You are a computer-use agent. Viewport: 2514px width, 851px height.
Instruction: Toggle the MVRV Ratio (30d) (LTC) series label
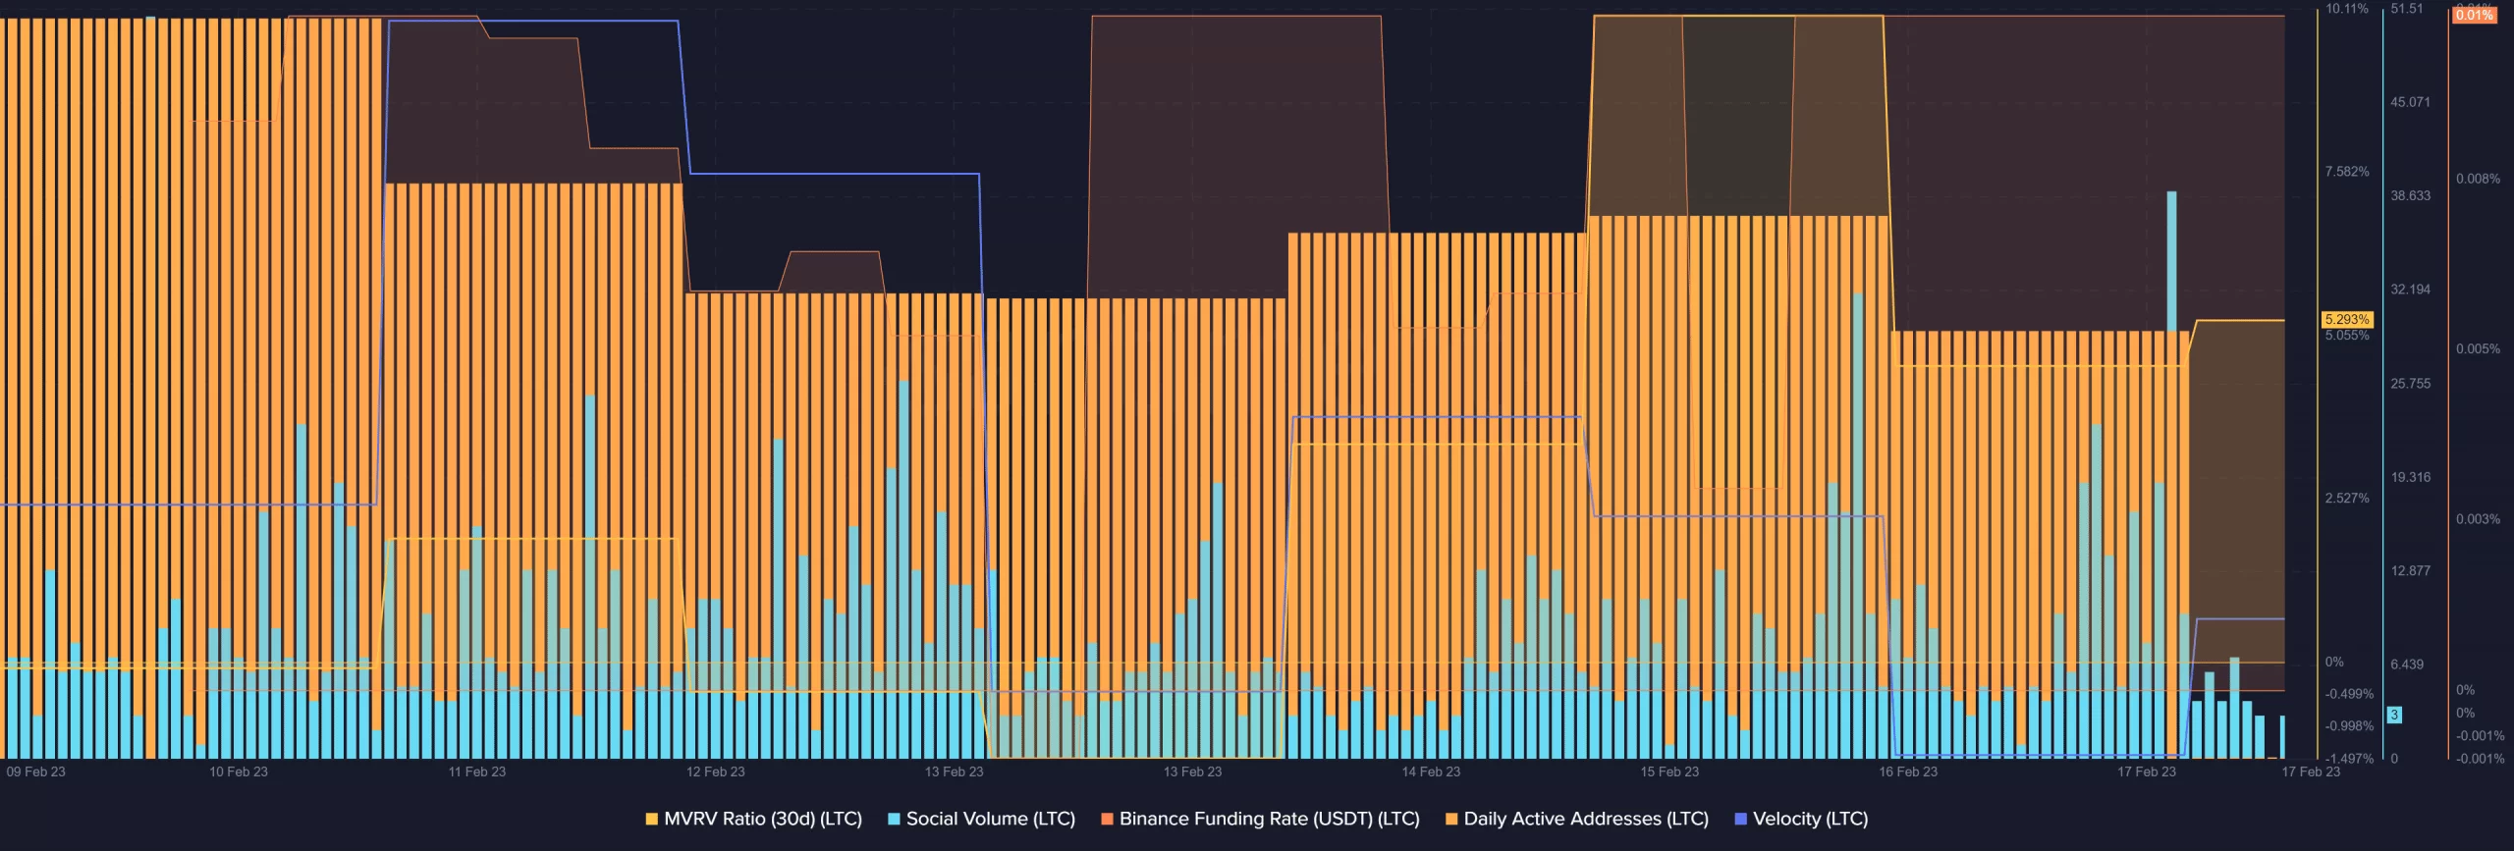point(762,819)
